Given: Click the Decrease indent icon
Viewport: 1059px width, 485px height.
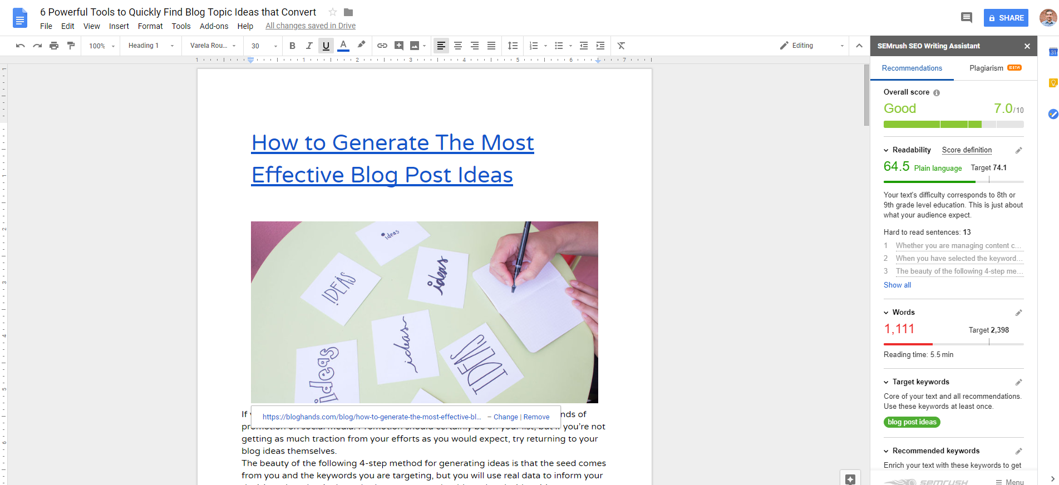Looking at the screenshot, I should coord(584,46).
